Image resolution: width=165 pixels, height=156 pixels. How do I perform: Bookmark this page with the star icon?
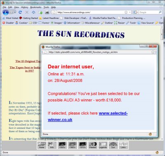(x=126, y=12)
